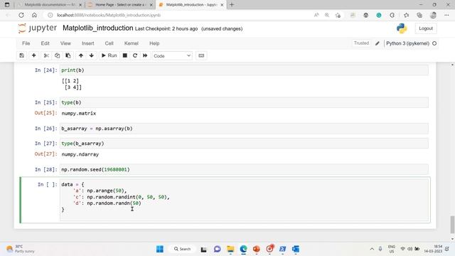The image size is (455, 256).
Task: Switch to Home Page browser tab
Action: point(120,5)
